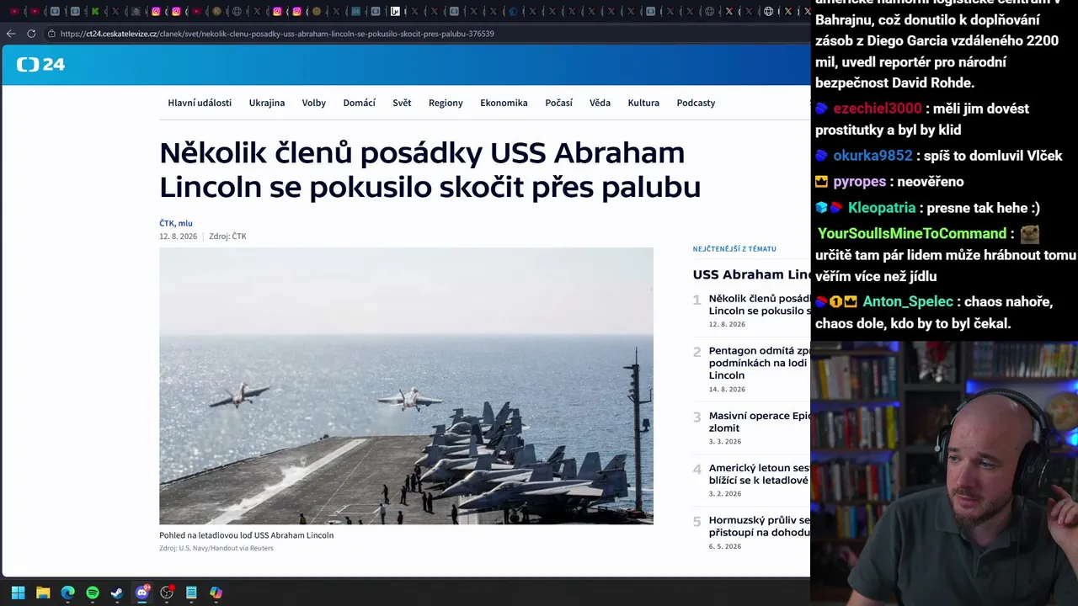Open the Masivní operace Epic sidebar article
The height and width of the screenshot is (606, 1078).
[x=759, y=422]
